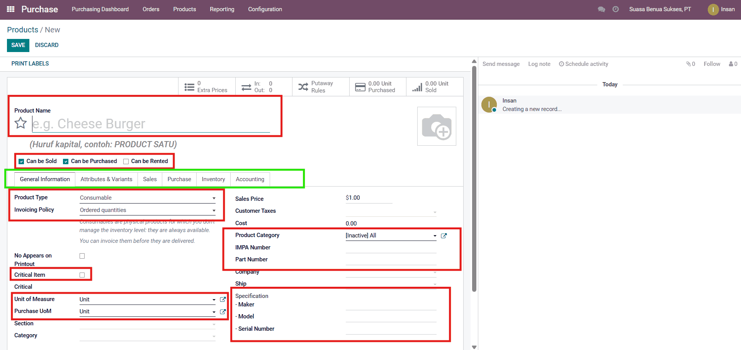Click into the Product Name field
The height and width of the screenshot is (350, 741).
pos(151,124)
